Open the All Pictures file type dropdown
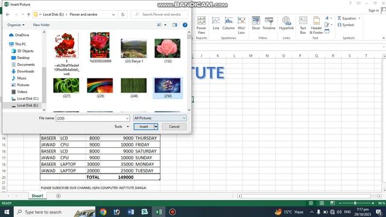Image resolution: width=386 pixels, height=217 pixels. pos(160,118)
